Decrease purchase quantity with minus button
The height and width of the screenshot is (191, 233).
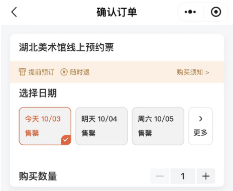coord(160,176)
